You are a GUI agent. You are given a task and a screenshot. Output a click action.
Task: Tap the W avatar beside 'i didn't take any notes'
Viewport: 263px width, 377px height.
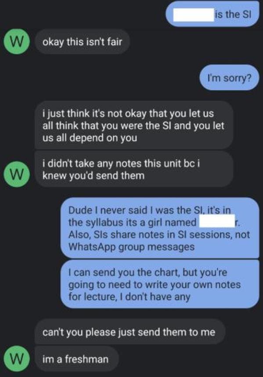[16, 174]
